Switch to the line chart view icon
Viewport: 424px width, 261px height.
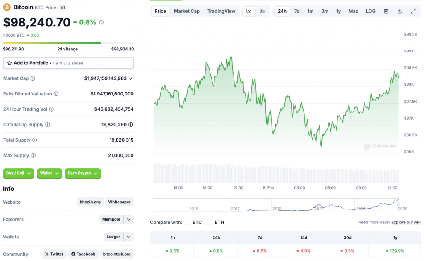[x=249, y=11]
